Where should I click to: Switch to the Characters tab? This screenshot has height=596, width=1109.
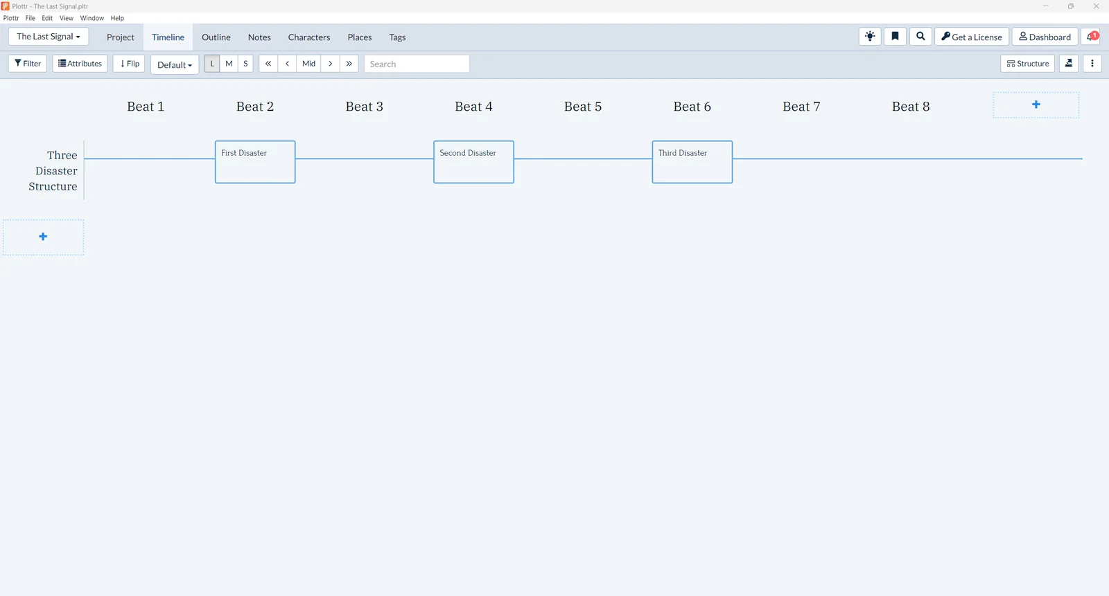(x=309, y=37)
